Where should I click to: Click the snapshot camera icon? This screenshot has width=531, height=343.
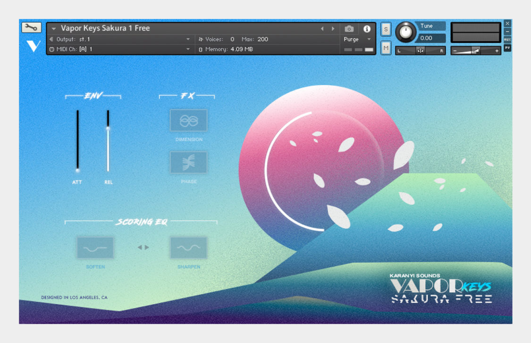pos(349,28)
